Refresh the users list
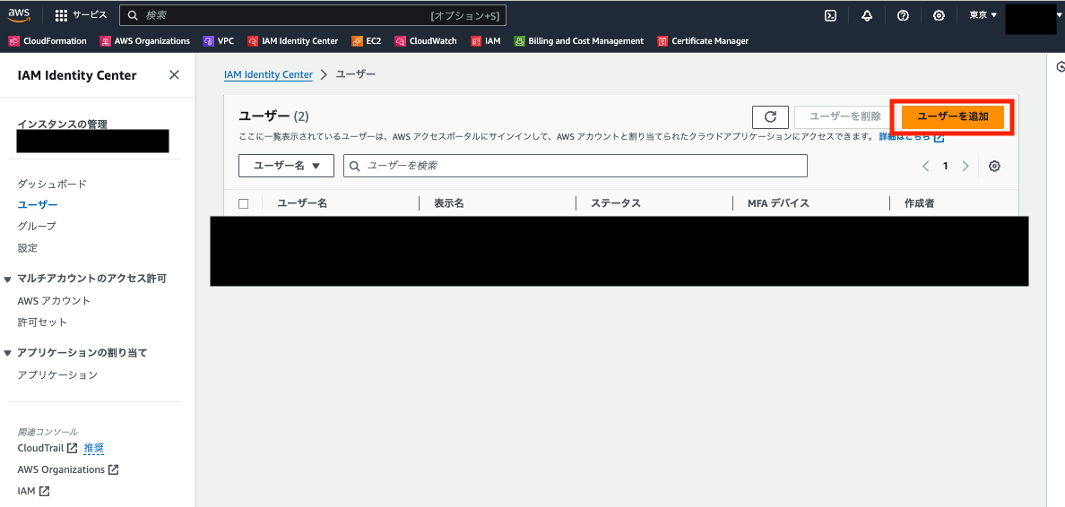Screen dimensions: 1065x507 point(770,116)
